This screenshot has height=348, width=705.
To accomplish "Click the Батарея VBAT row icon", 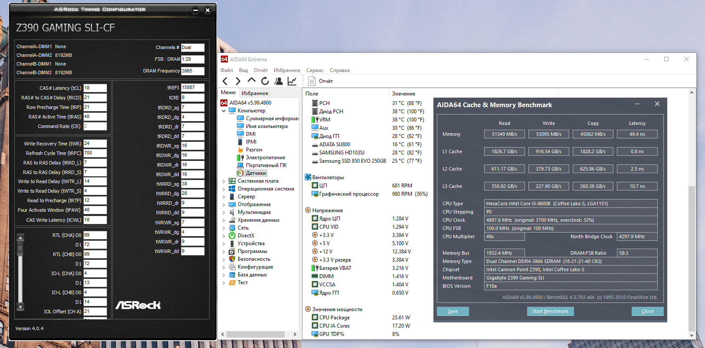I will point(315,268).
